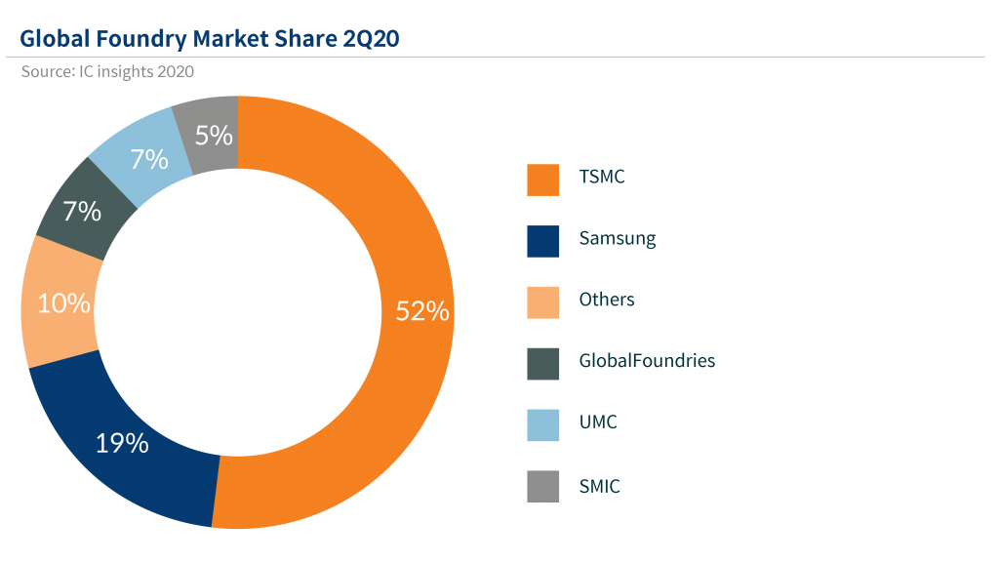Click the dark green GlobalFoundries legend swatch

pyautogui.click(x=542, y=364)
